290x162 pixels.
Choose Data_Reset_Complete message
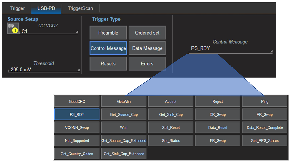pos(265,127)
